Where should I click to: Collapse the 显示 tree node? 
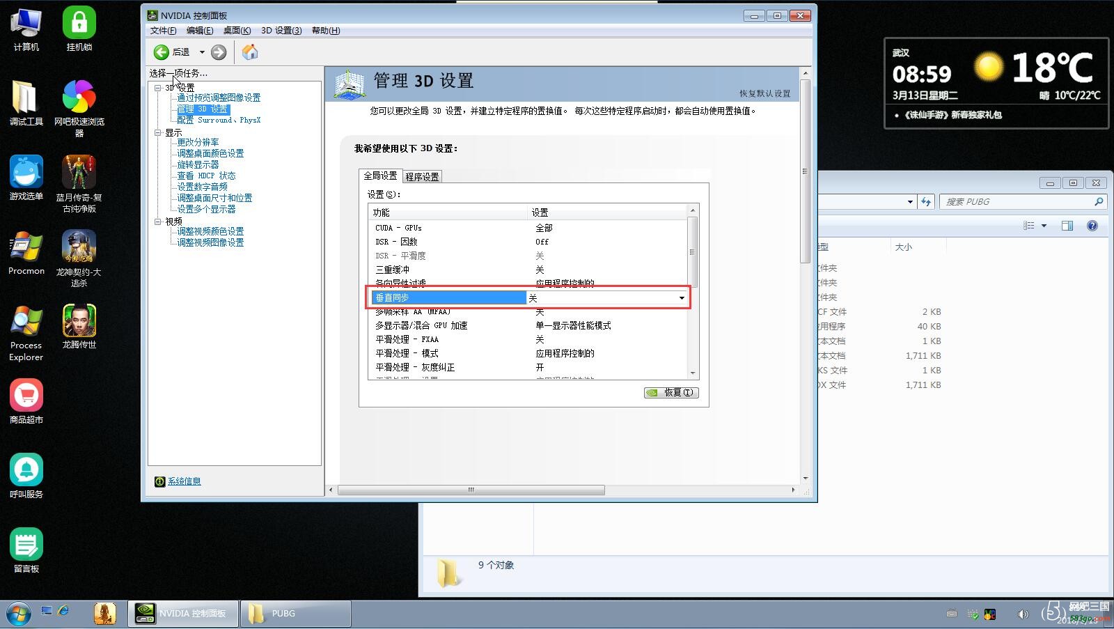coord(158,132)
